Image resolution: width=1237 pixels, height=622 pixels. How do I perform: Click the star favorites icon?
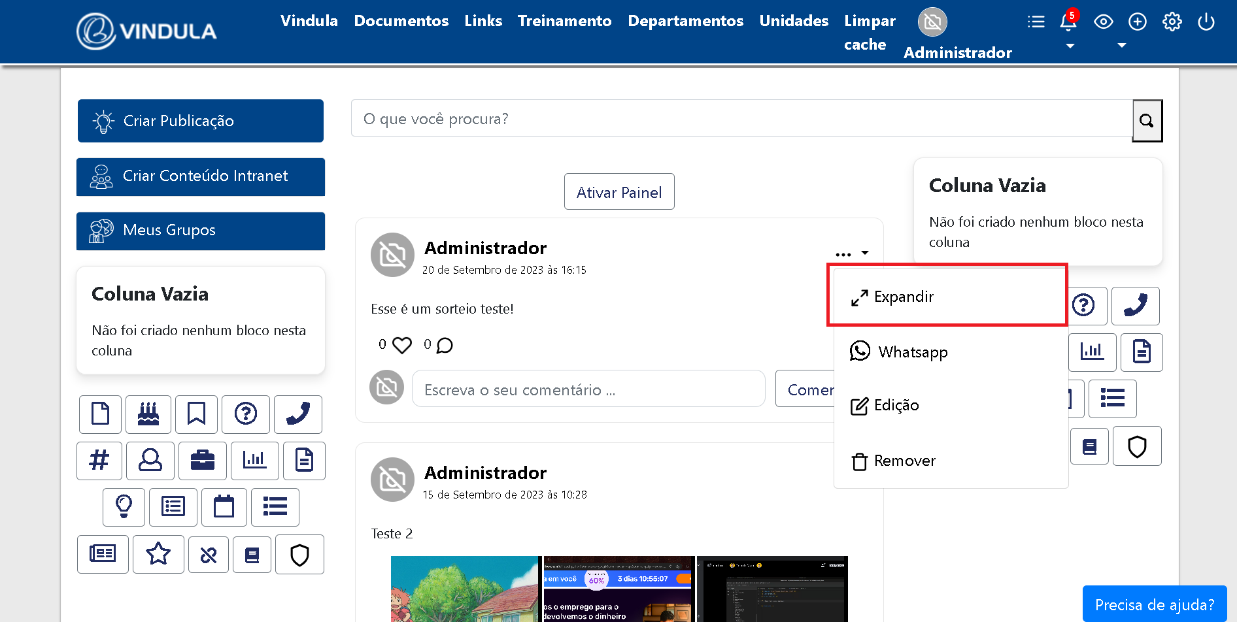tap(158, 555)
